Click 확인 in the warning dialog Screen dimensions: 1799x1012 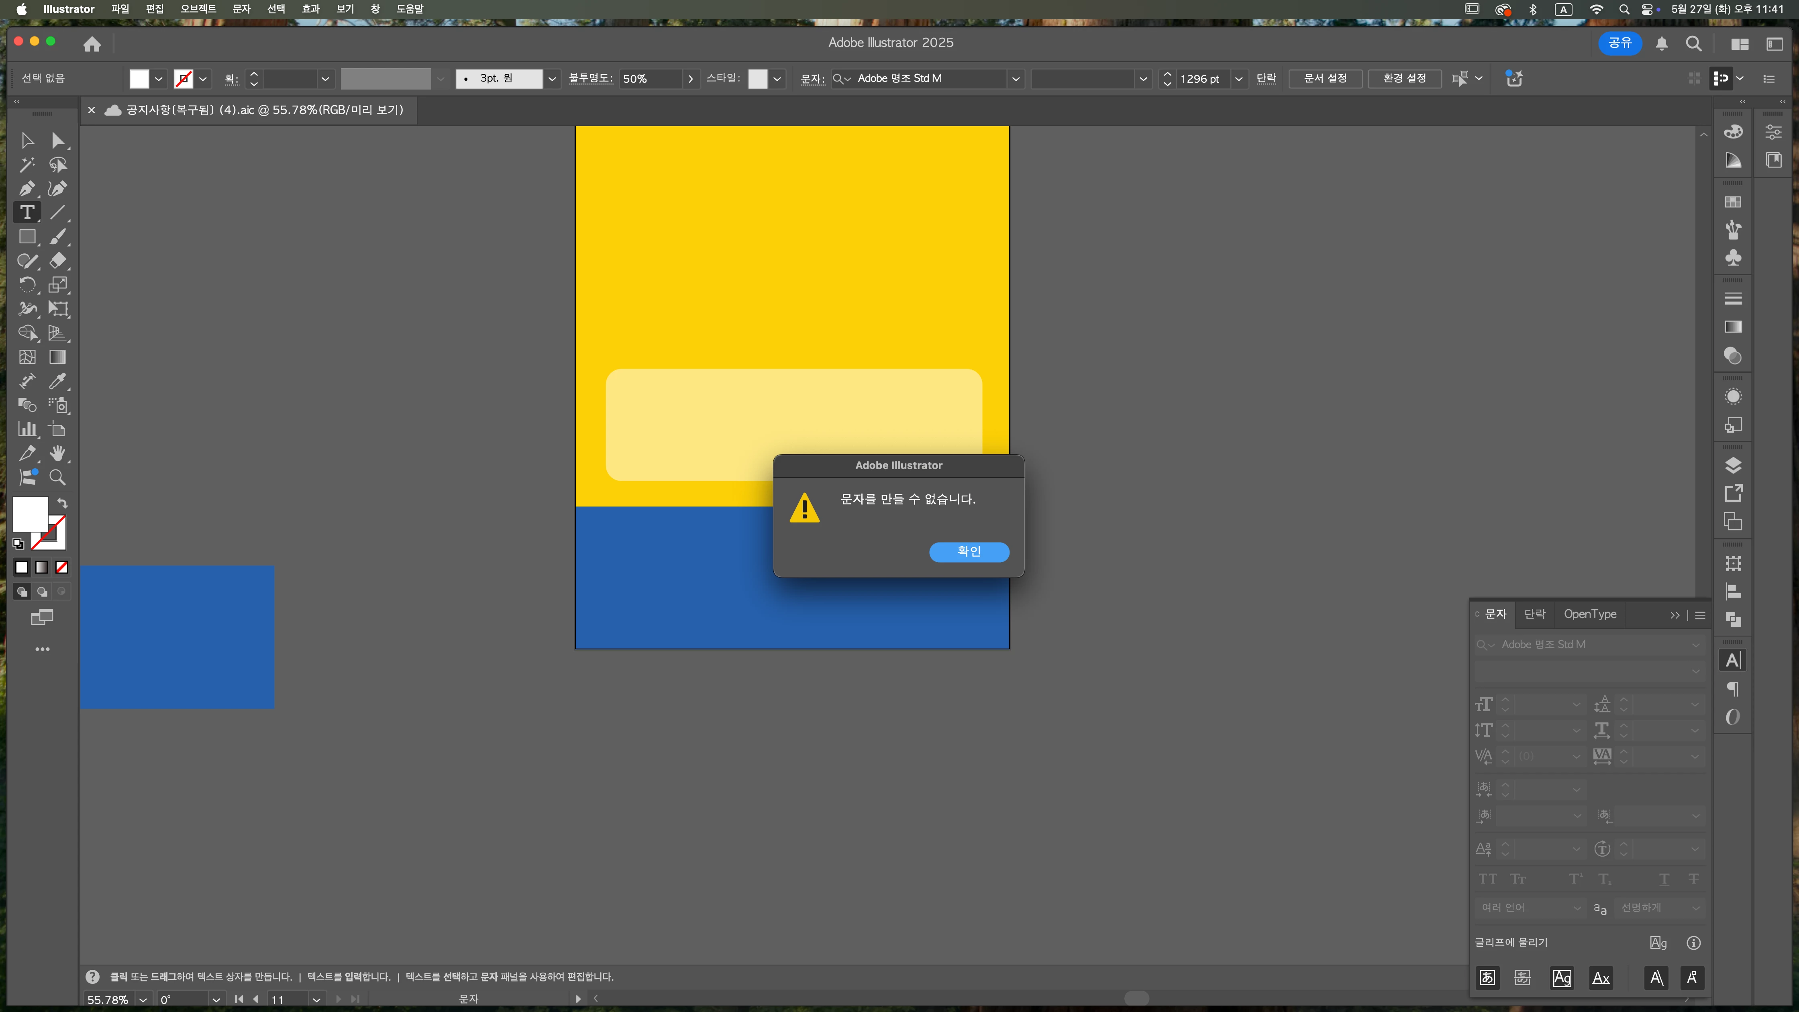(969, 552)
